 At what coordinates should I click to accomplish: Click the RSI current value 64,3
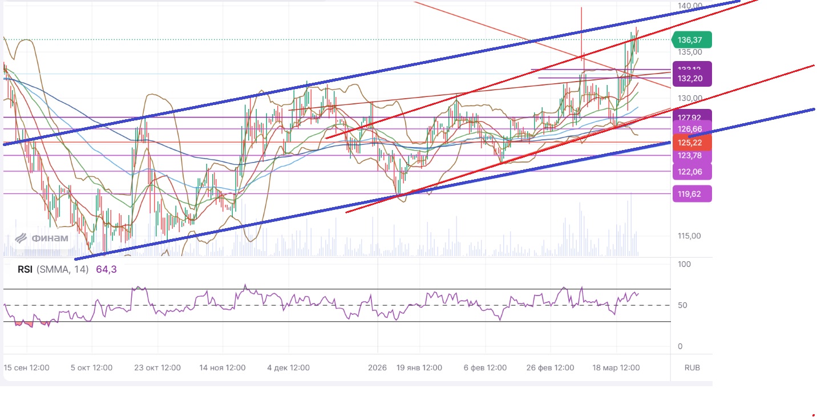coord(106,269)
